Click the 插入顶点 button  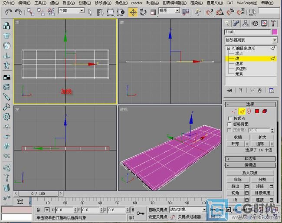[250, 173]
